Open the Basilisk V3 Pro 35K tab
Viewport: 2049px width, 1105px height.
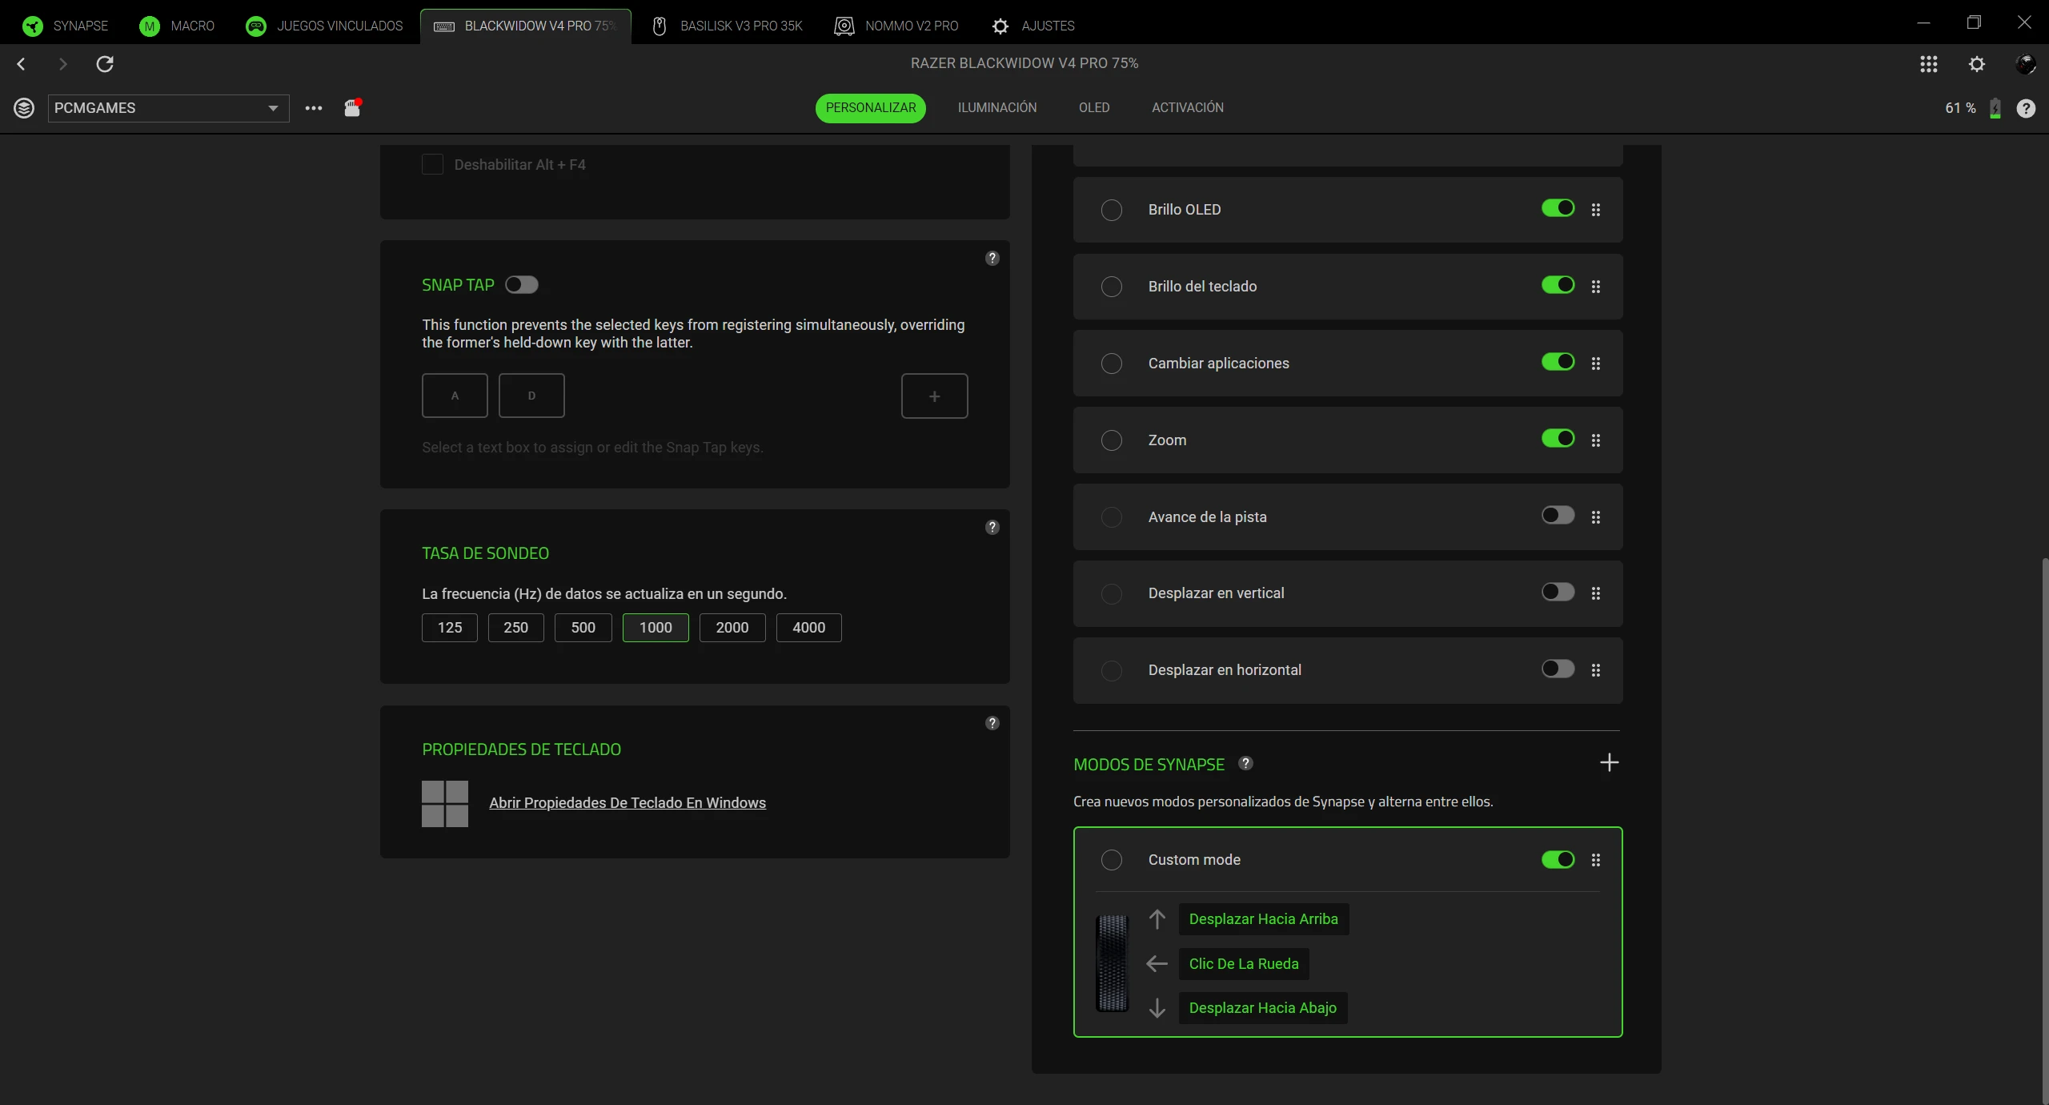tap(727, 26)
